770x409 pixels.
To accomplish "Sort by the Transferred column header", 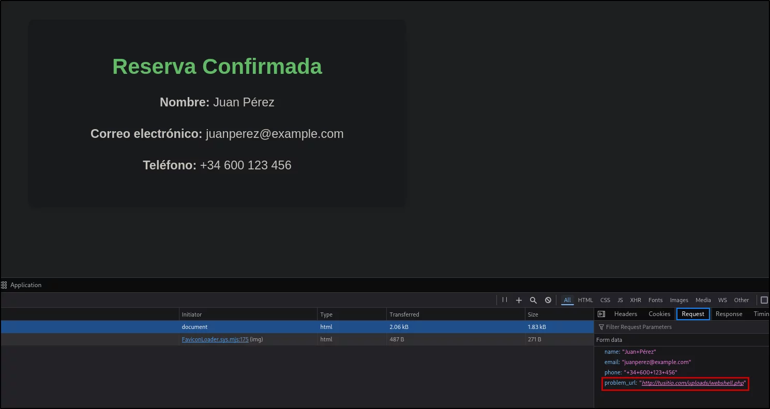I will point(455,314).
